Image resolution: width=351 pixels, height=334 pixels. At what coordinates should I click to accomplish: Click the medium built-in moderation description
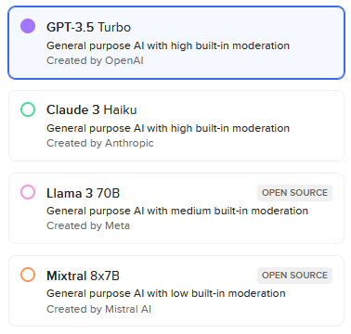pyautogui.click(x=177, y=211)
